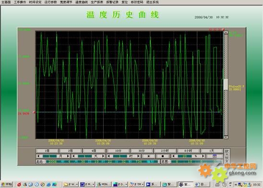Increase the 月 value with right arrow

pos(68,156)
